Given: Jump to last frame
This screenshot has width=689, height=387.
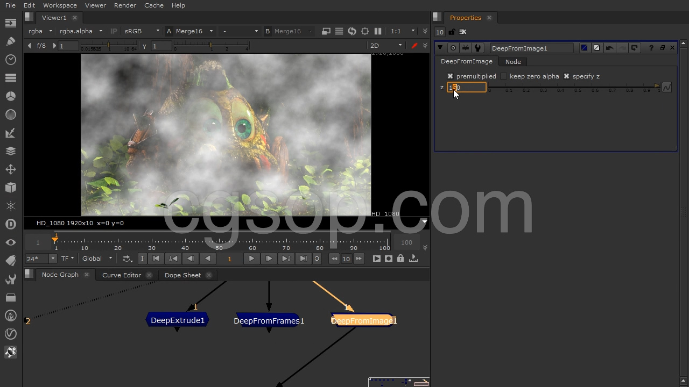Looking at the screenshot, I should 303,259.
